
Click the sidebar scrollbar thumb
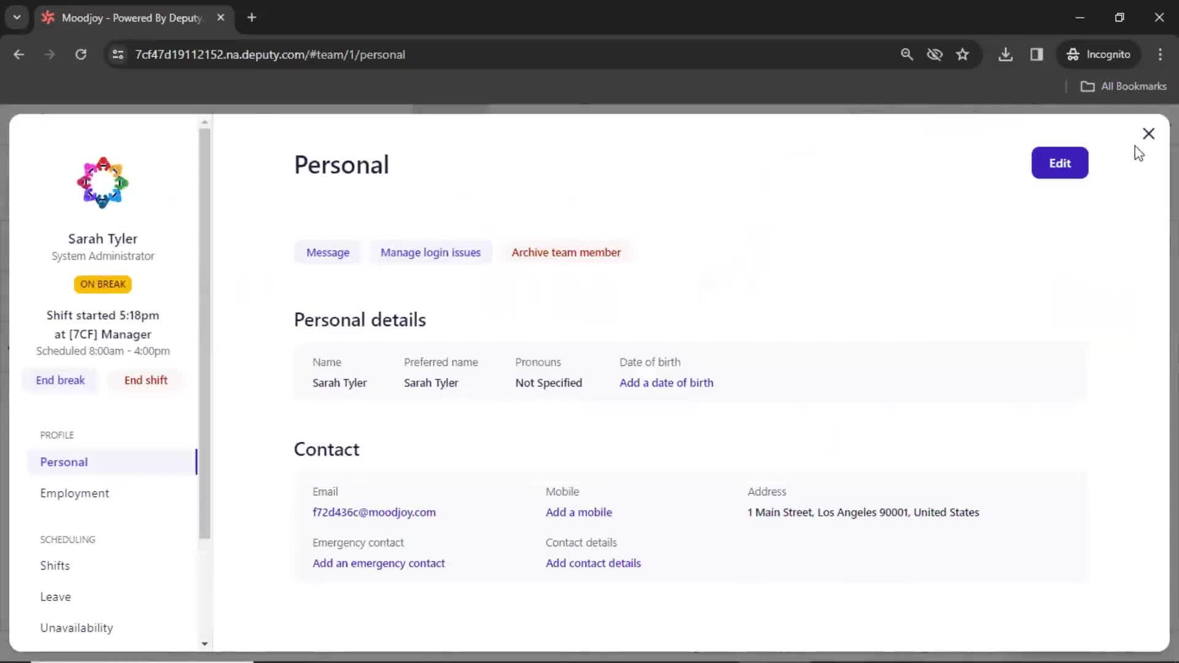[204, 333]
